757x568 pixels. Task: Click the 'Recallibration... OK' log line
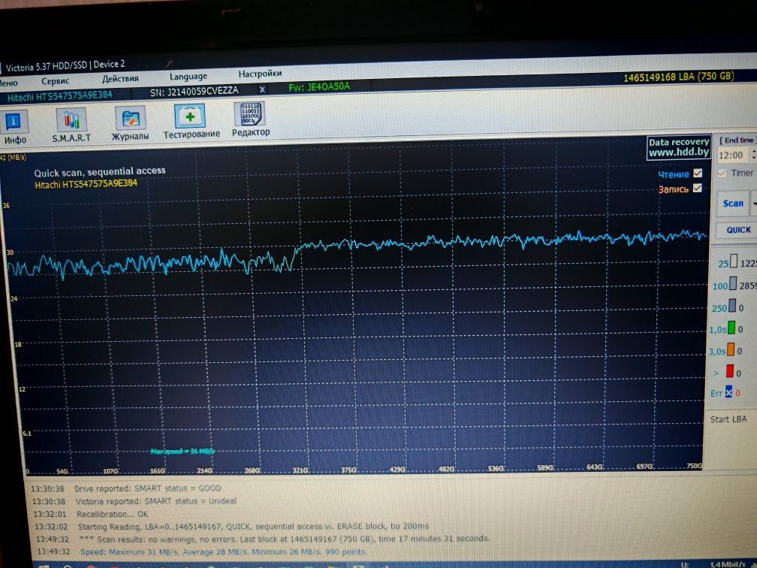[112, 514]
